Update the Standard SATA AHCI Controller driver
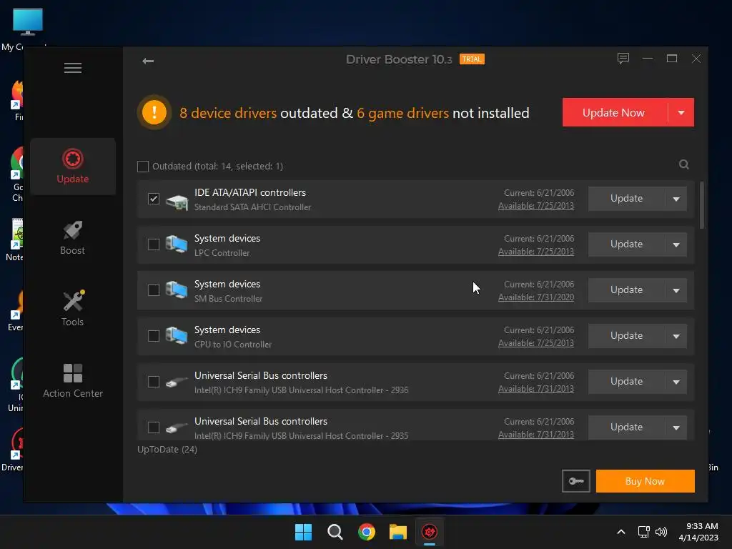732x549 pixels. (x=626, y=199)
